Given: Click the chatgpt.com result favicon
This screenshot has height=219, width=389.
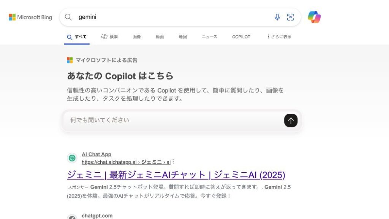Looking at the screenshot, I should click(x=72, y=217).
